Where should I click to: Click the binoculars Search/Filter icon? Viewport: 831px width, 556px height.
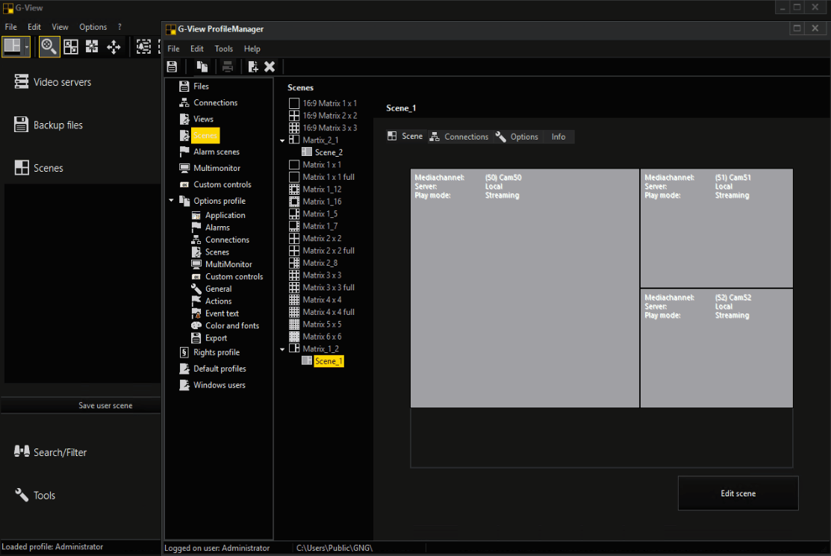pyautogui.click(x=21, y=452)
